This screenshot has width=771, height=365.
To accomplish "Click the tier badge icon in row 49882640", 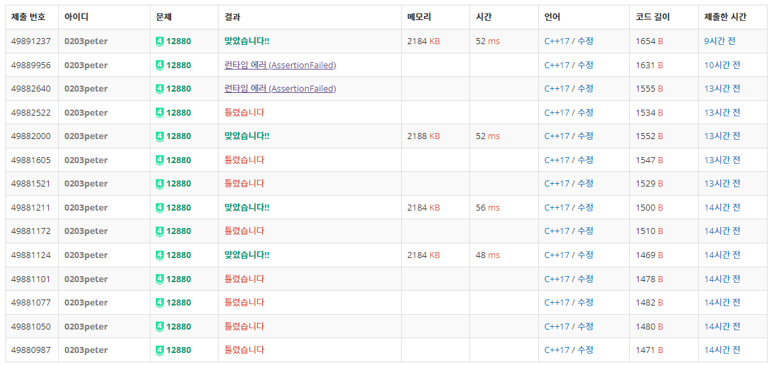I will click(159, 89).
